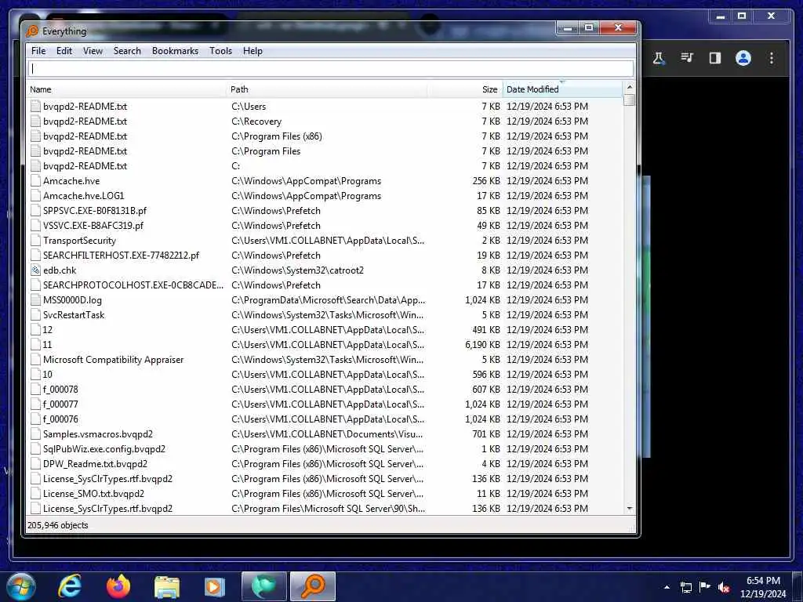Click the 6,190 KB size cell
This screenshot has height=602, width=803.
tap(482, 345)
